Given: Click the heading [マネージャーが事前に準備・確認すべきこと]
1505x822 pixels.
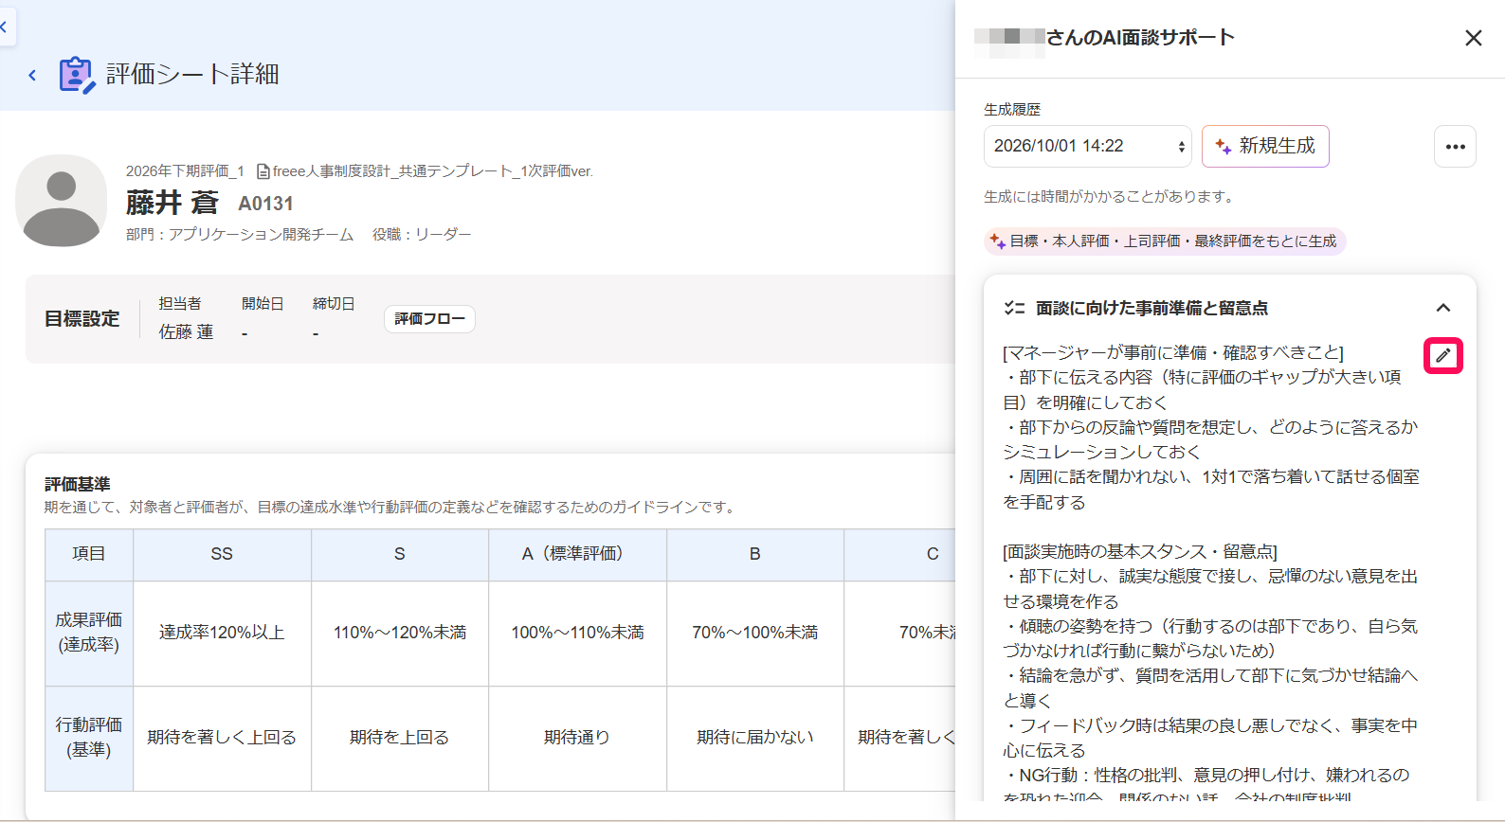Looking at the screenshot, I should [x=1173, y=353].
